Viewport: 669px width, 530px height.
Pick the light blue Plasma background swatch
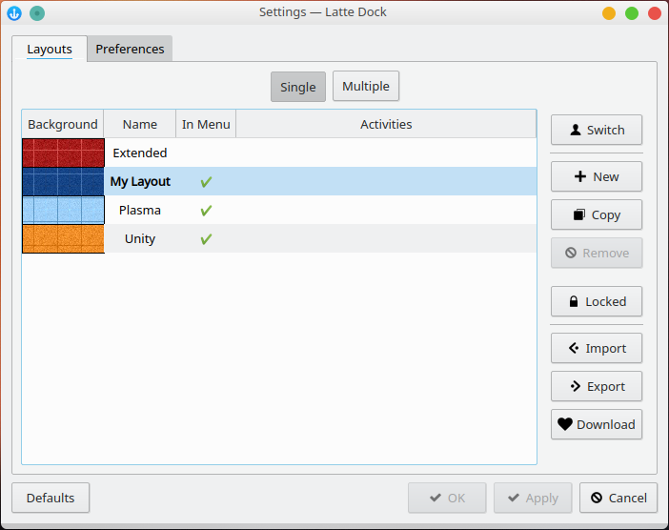(x=63, y=210)
